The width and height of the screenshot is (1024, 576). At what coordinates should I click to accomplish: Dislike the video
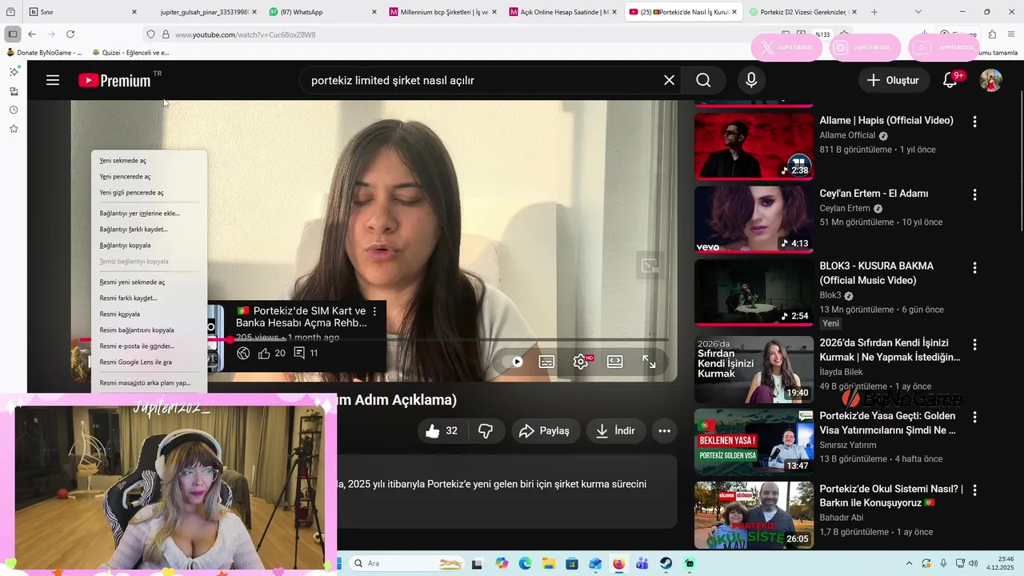(x=485, y=430)
